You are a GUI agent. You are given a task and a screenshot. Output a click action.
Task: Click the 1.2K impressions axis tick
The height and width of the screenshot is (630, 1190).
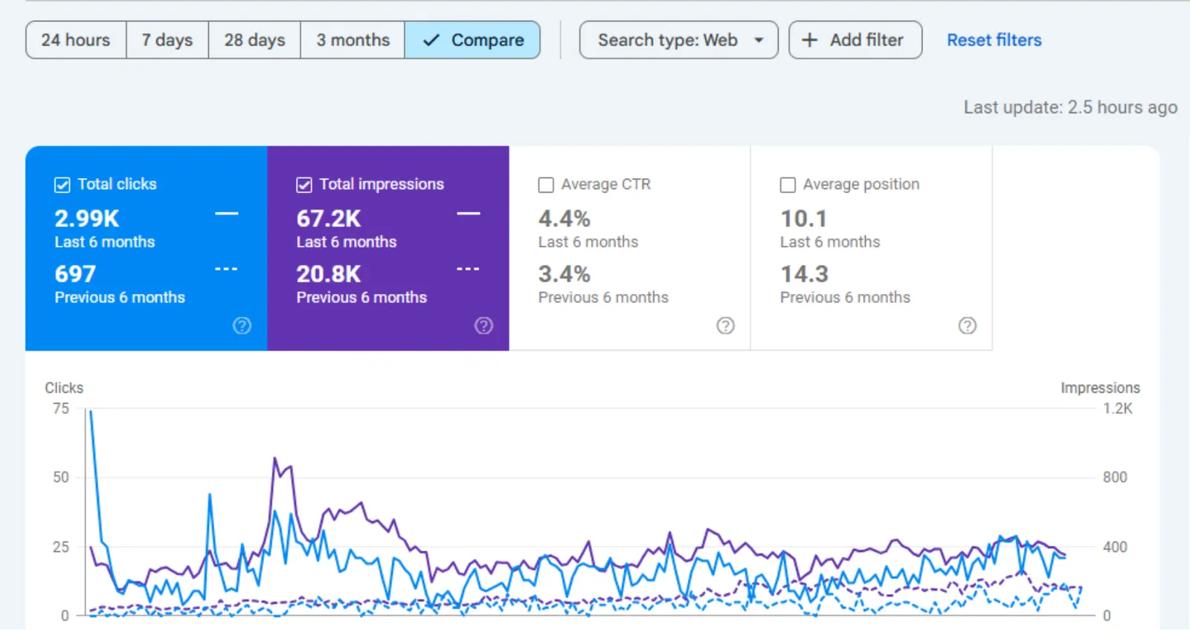pos(1118,409)
